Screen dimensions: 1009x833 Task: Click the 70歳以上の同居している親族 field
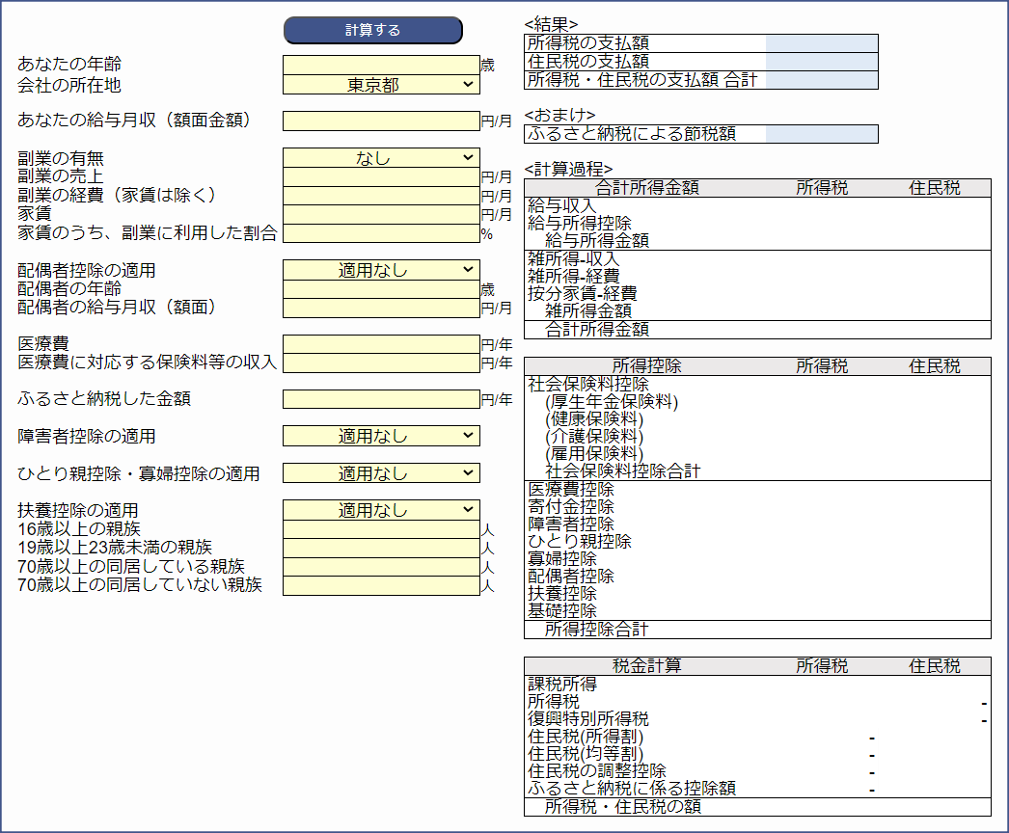click(381, 567)
